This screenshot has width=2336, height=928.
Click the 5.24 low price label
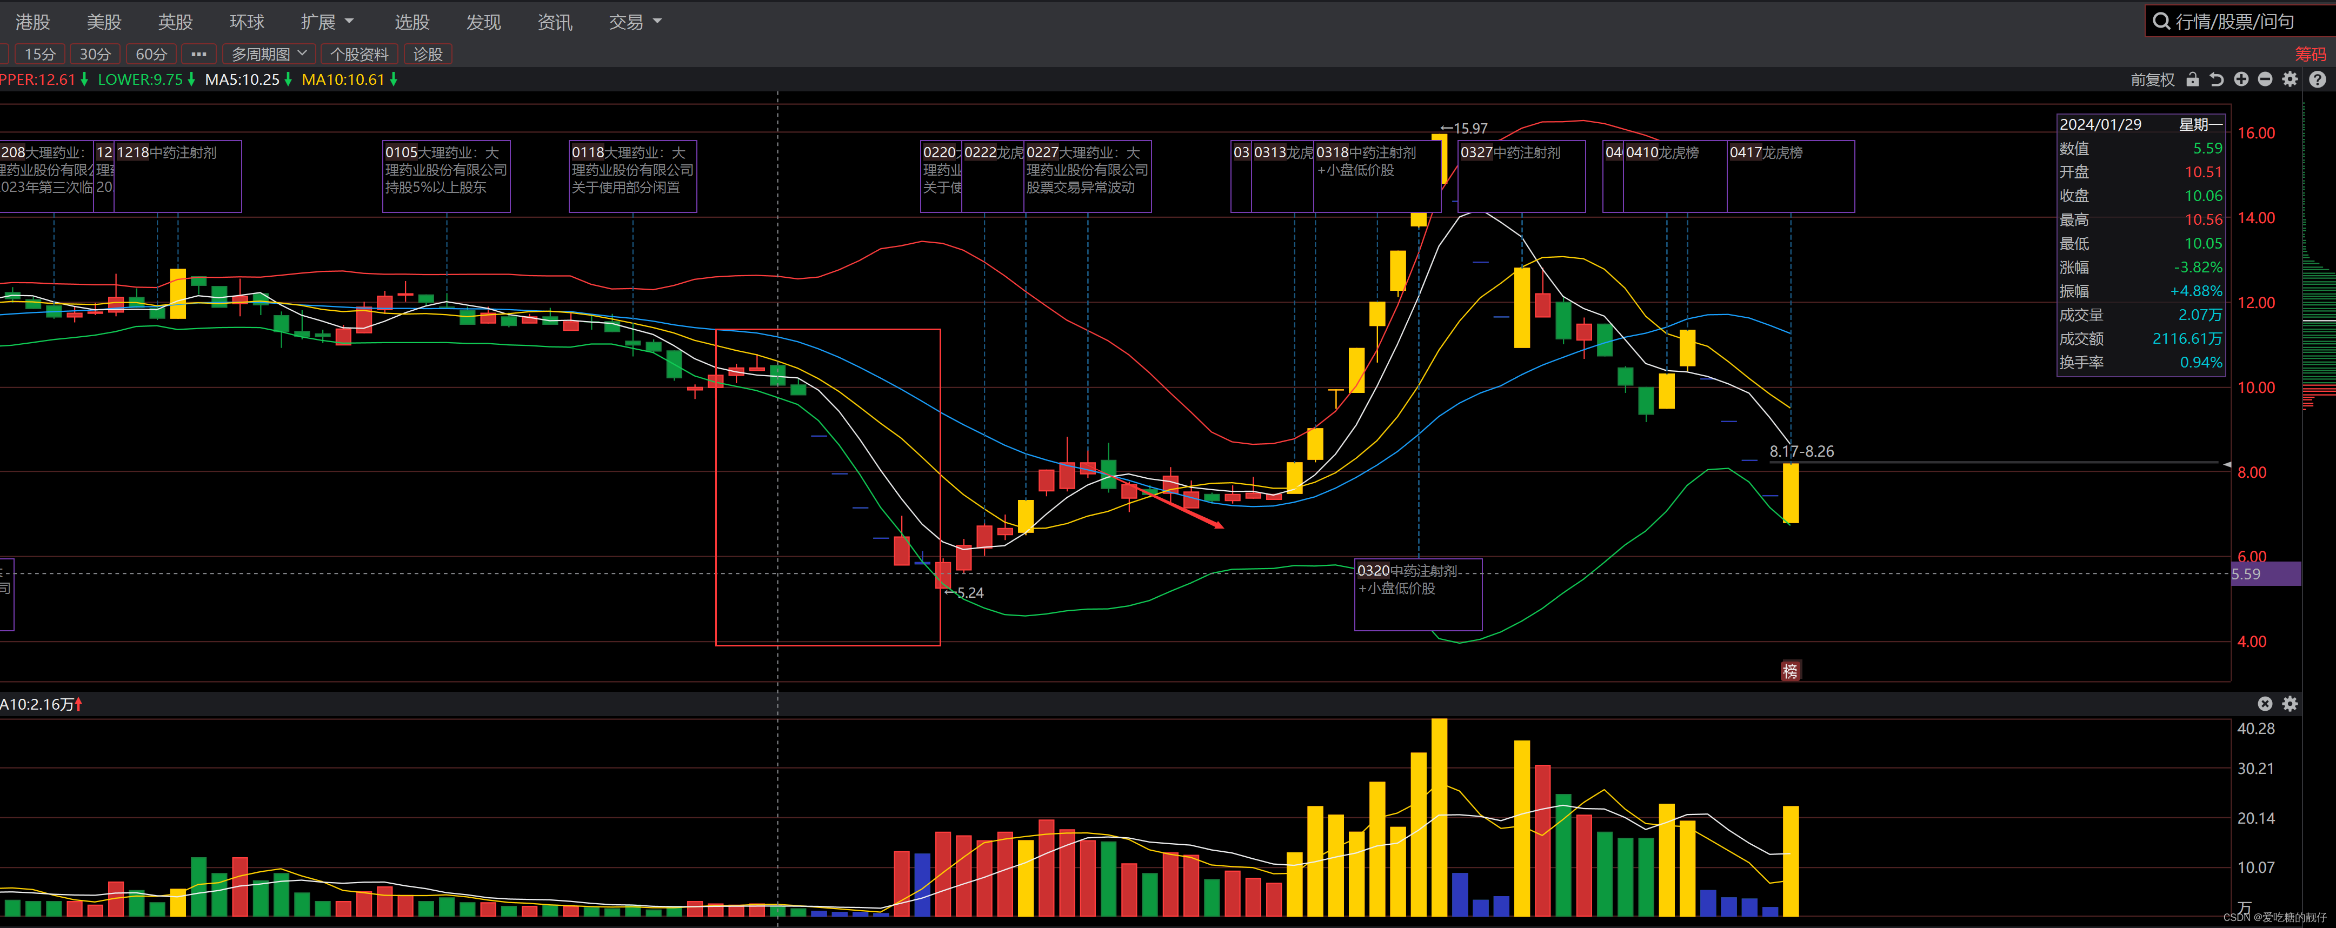[964, 593]
